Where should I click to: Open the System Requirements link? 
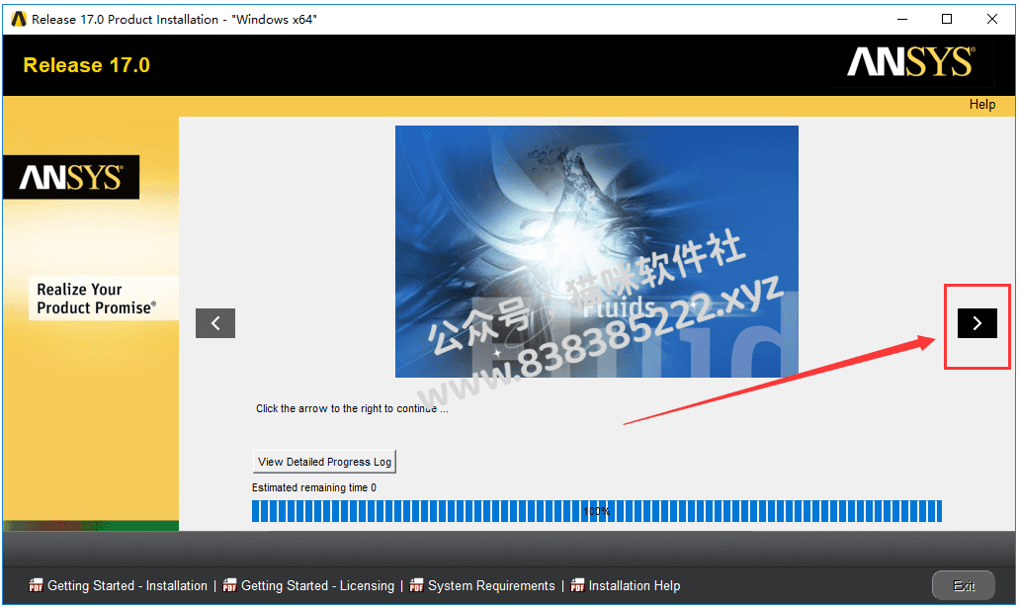pyautogui.click(x=491, y=586)
